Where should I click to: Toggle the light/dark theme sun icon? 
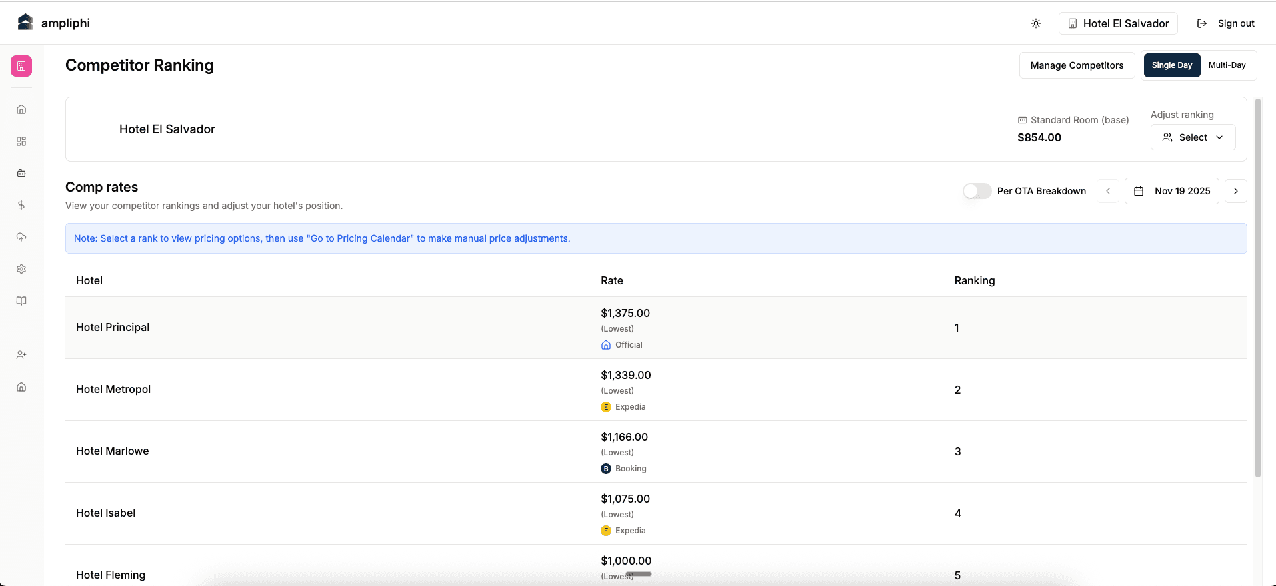(1036, 23)
